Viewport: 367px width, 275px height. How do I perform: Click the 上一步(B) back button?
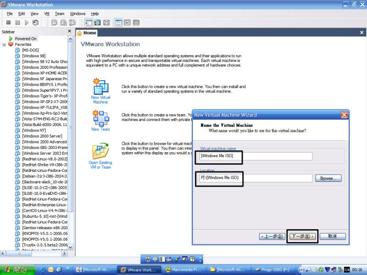click(x=272, y=236)
